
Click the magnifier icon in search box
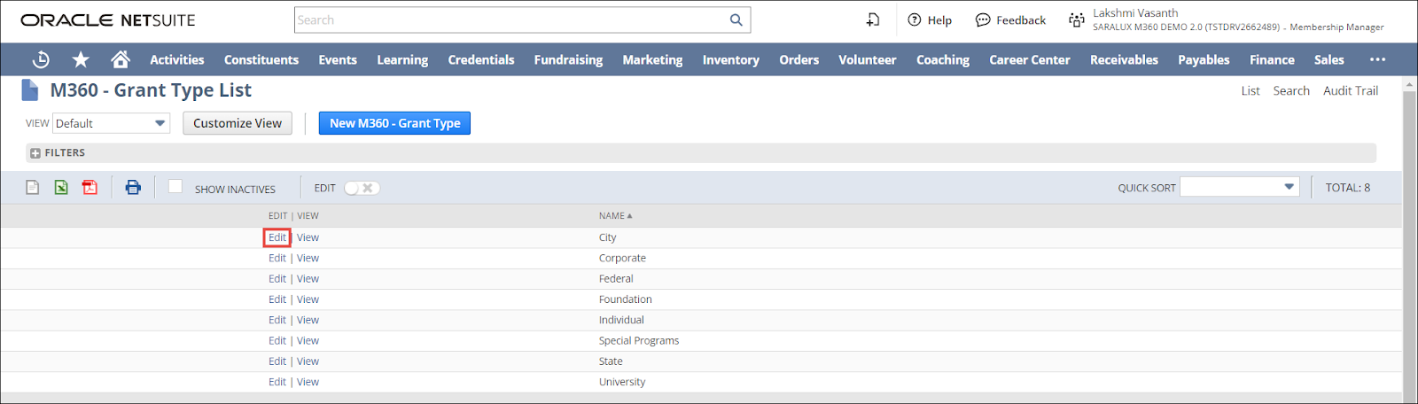tap(736, 20)
